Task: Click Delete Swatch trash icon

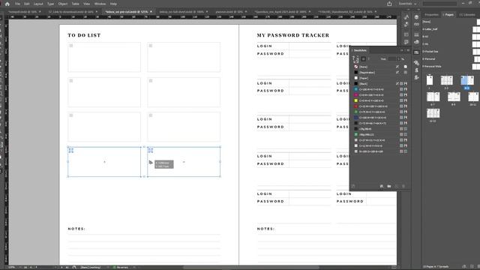Action: coord(403,186)
